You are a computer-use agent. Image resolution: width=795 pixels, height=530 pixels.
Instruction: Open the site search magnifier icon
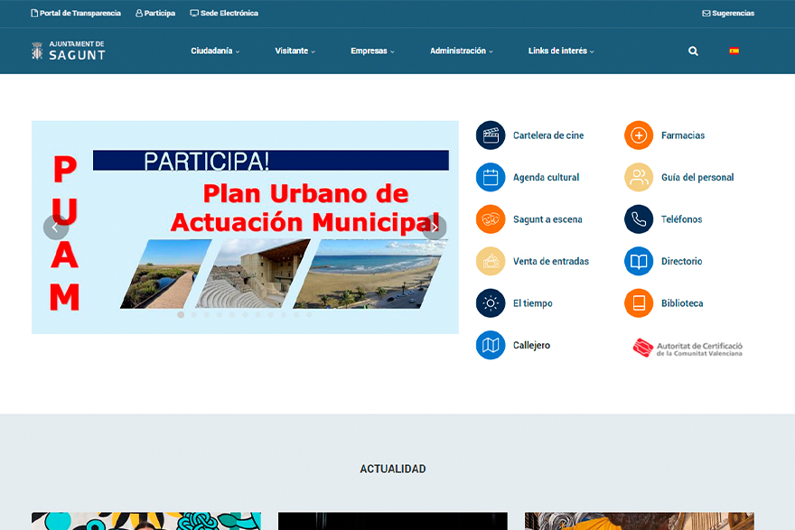(693, 51)
